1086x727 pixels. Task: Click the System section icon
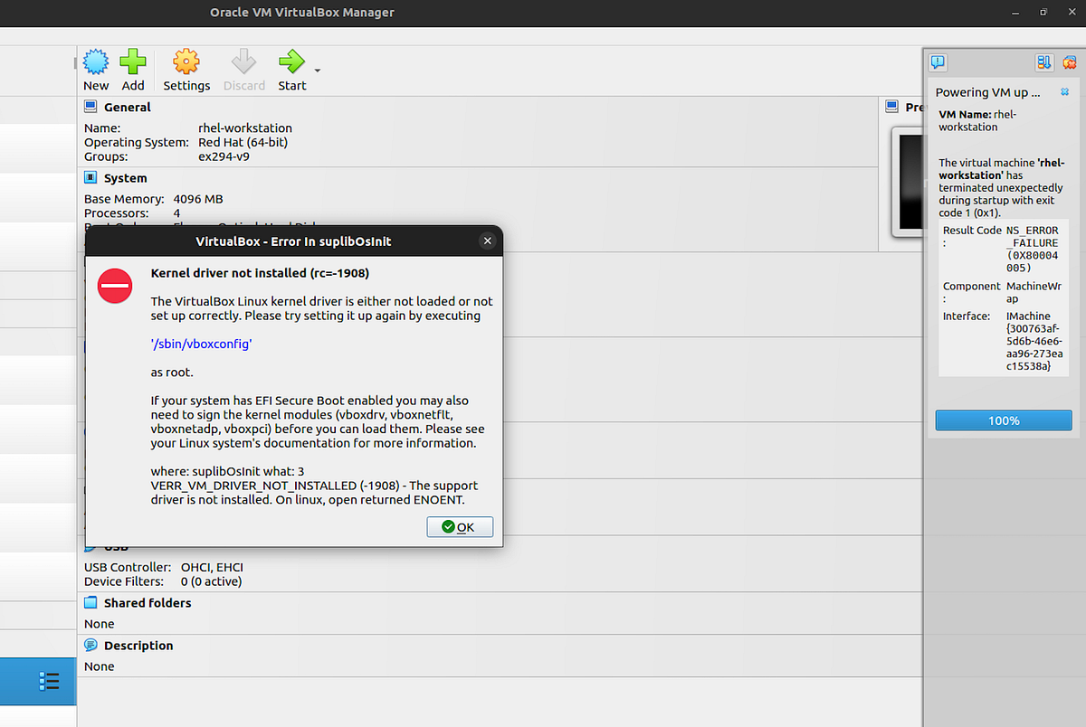point(90,177)
